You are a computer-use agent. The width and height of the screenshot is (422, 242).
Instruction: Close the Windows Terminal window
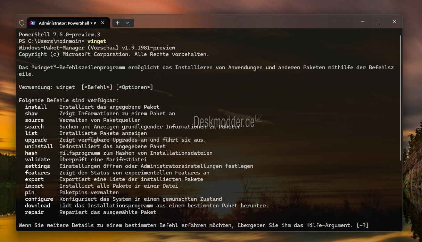click(395, 21)
